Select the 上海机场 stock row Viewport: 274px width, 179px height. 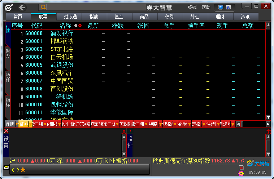tap(138, 97)
